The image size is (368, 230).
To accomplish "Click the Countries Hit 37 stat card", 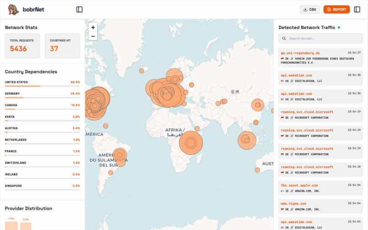I will tap(63, 46).
